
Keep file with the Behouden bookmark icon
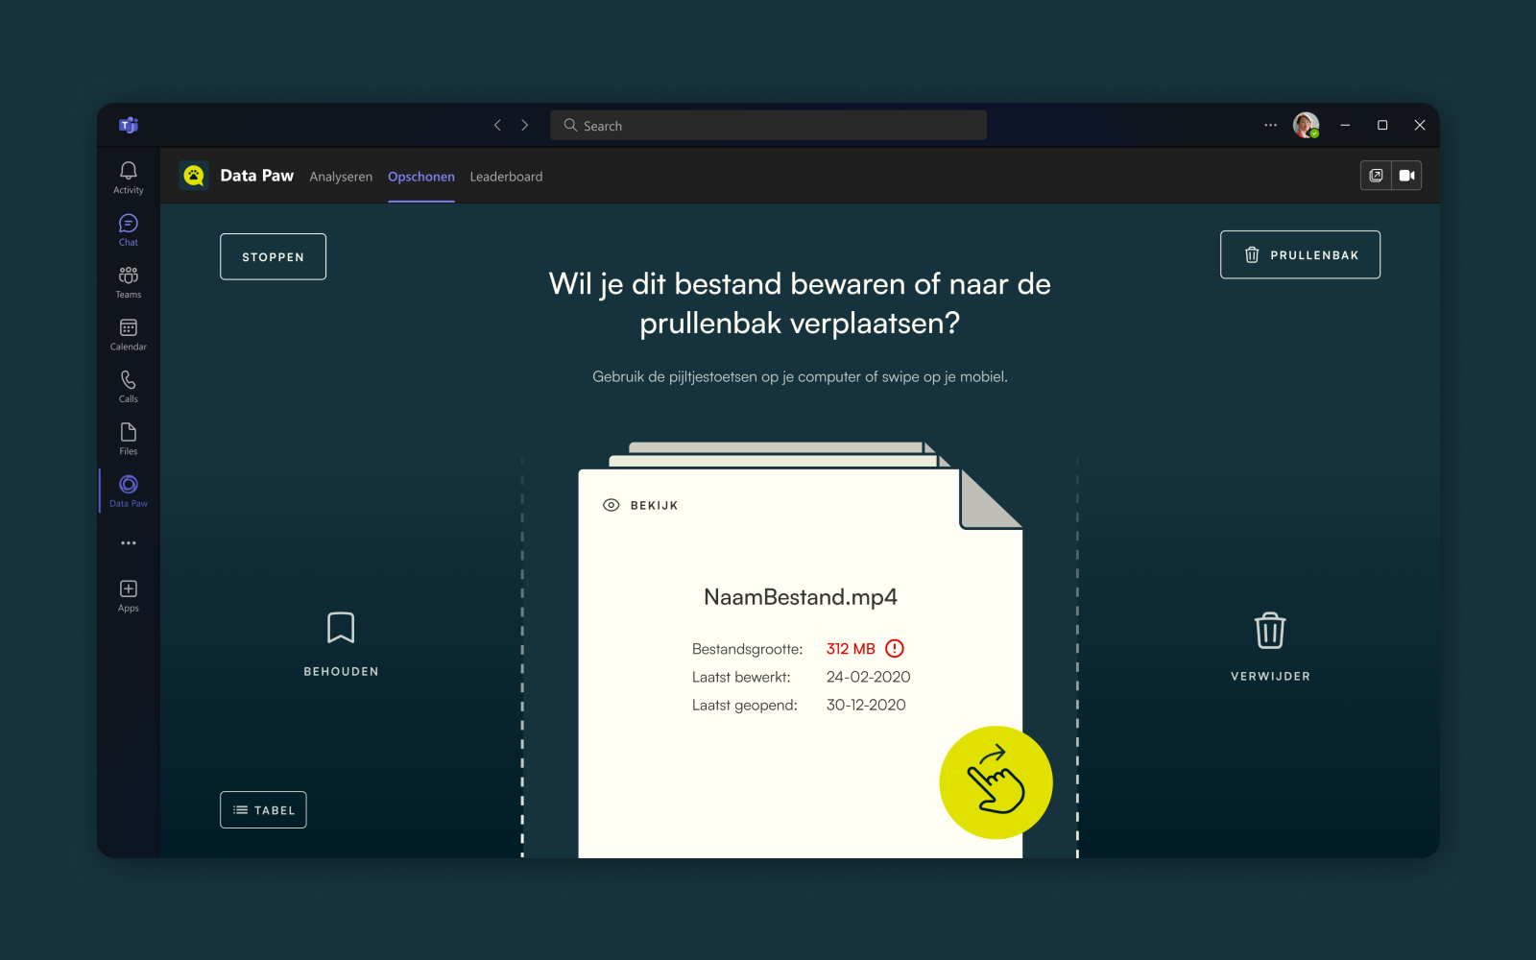[340, 625]
